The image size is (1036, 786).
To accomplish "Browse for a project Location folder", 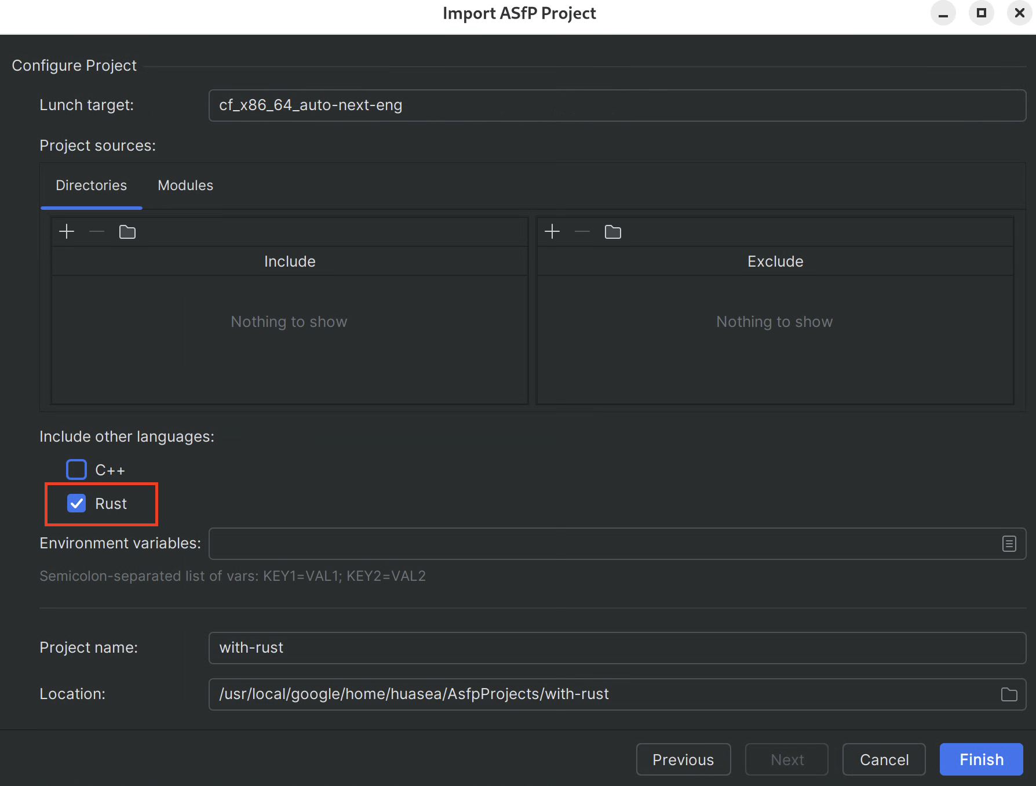I will point(1009,694).
